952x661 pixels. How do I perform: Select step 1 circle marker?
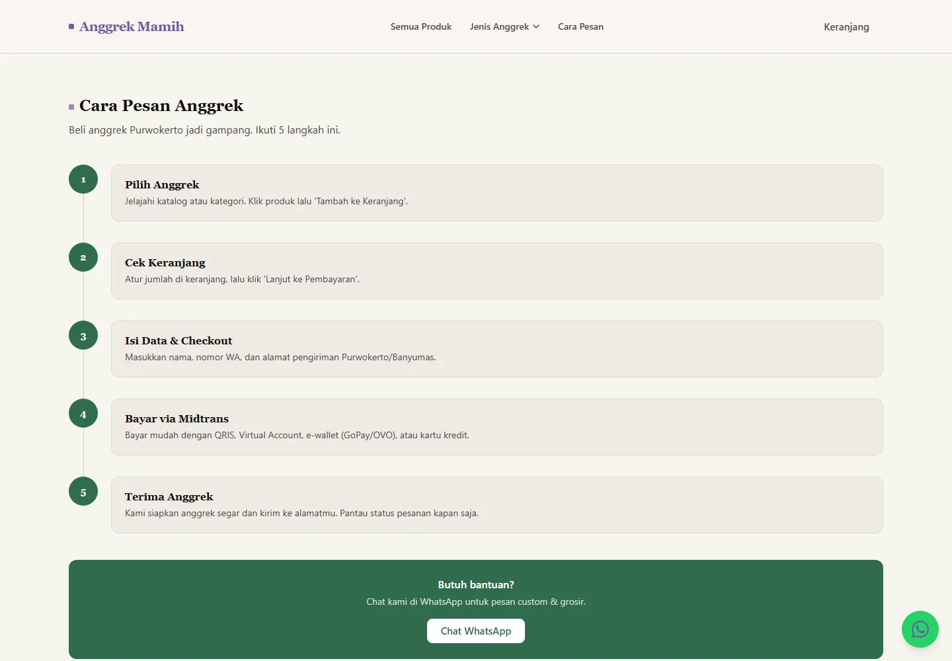coord(83,179)
